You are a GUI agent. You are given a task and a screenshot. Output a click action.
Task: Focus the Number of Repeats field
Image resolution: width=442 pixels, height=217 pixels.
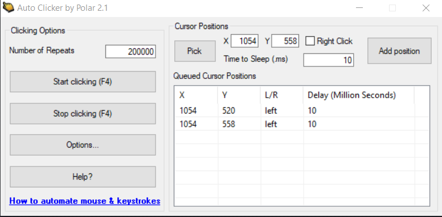pos(130,52)
